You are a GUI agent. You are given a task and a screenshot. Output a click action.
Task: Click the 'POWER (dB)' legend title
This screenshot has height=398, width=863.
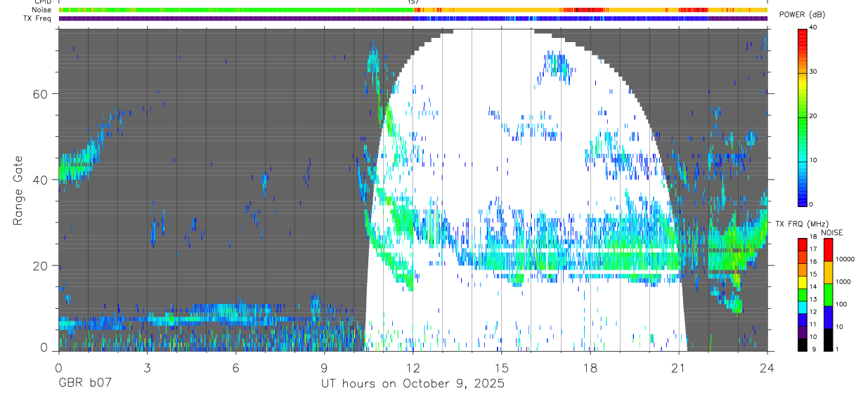802,15
